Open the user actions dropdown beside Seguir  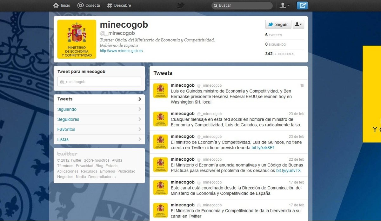click(298, 24)
